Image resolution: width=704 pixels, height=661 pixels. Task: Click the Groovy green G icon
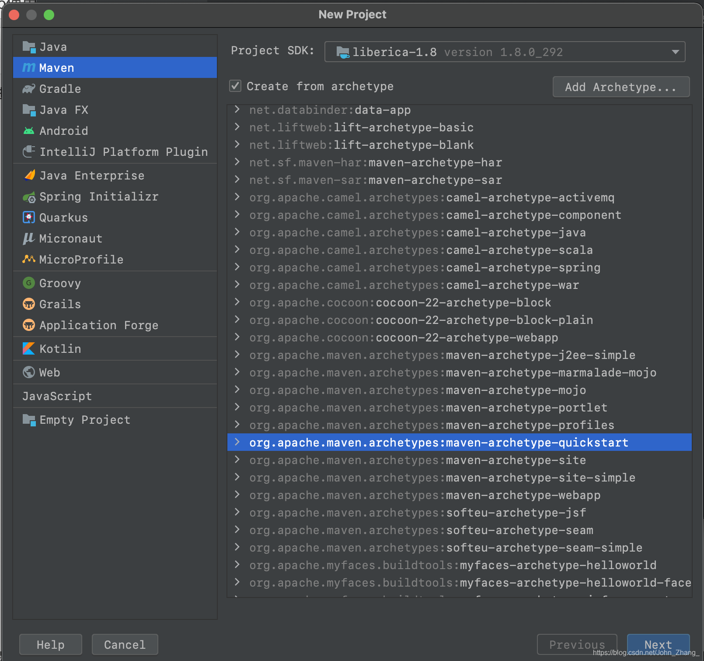click(x=29, y=283)
